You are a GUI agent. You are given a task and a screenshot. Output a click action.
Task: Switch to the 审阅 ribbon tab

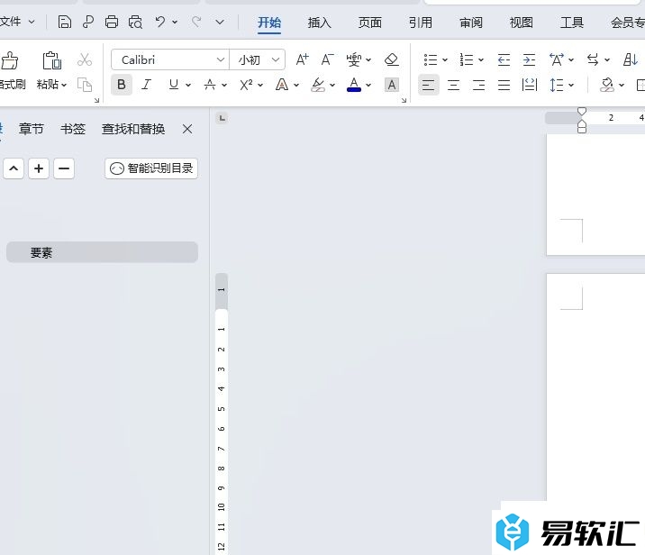coord(471,23)
